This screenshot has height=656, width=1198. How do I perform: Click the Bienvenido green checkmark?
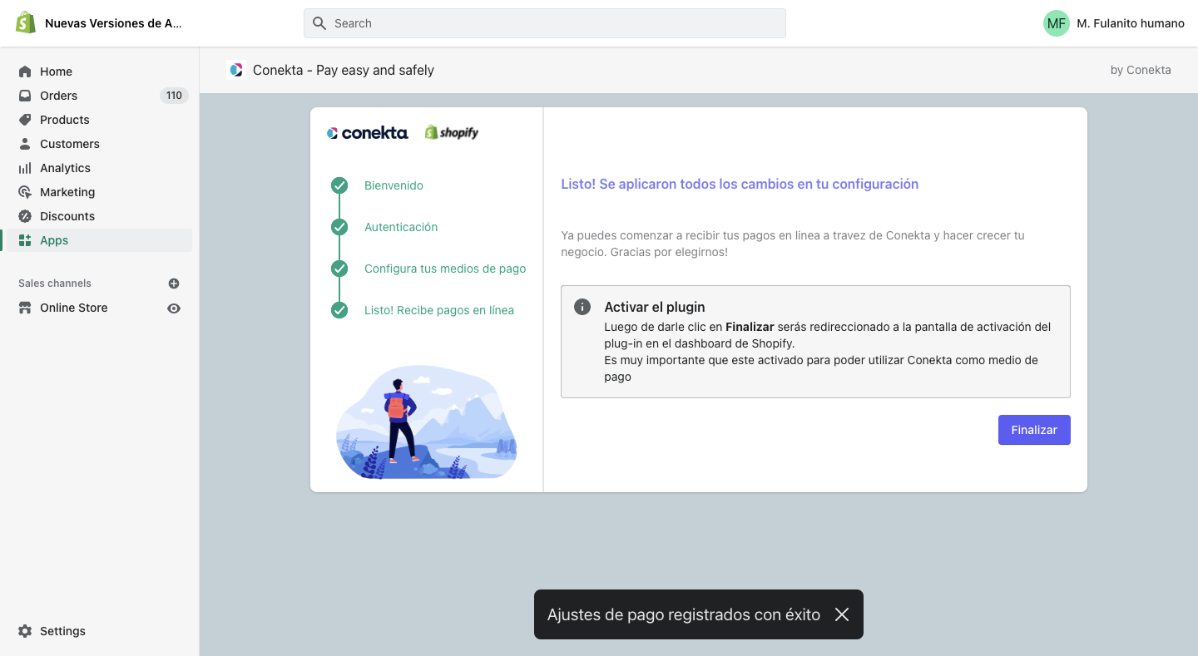[339, 185]
